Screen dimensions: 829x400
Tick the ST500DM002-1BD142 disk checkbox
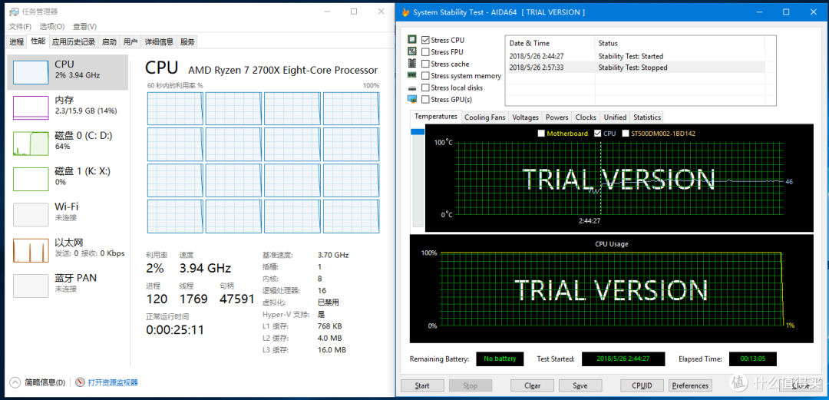[626, 134]
